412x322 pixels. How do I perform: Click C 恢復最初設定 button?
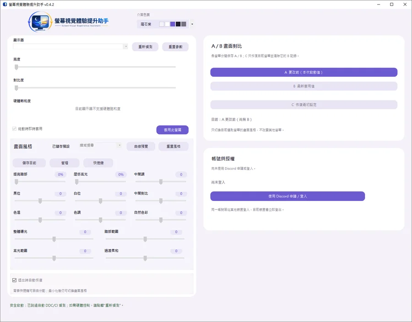304,105
